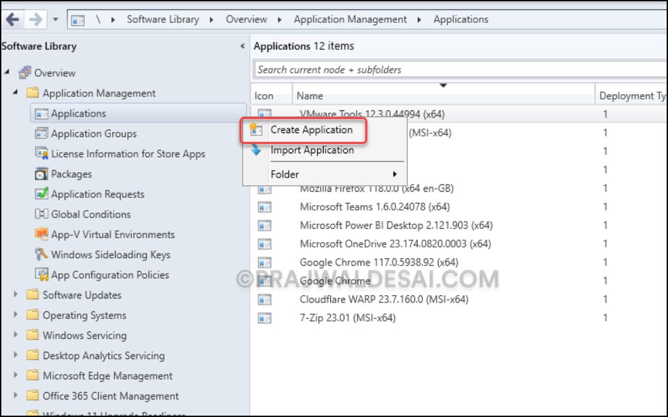Open the Windows Sideloading Keys icon
Viewport: 668px width, 417px height.
(x=41, y=254)
